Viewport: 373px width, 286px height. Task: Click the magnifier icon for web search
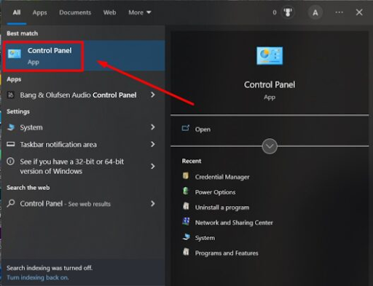coord(11,203)
